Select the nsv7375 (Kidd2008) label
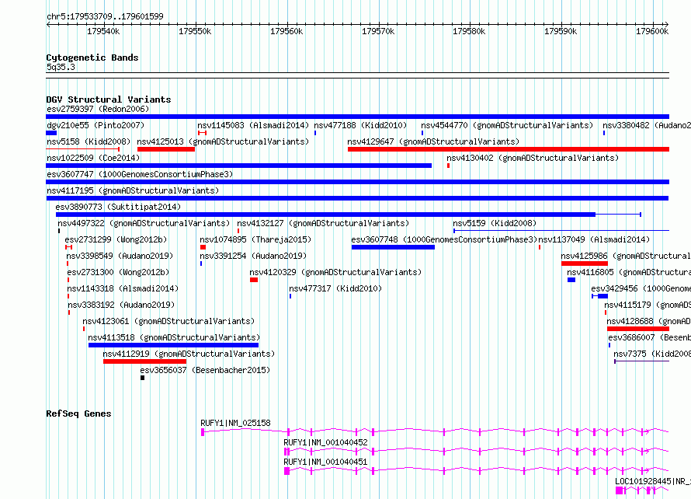 (x=651, y=354)
